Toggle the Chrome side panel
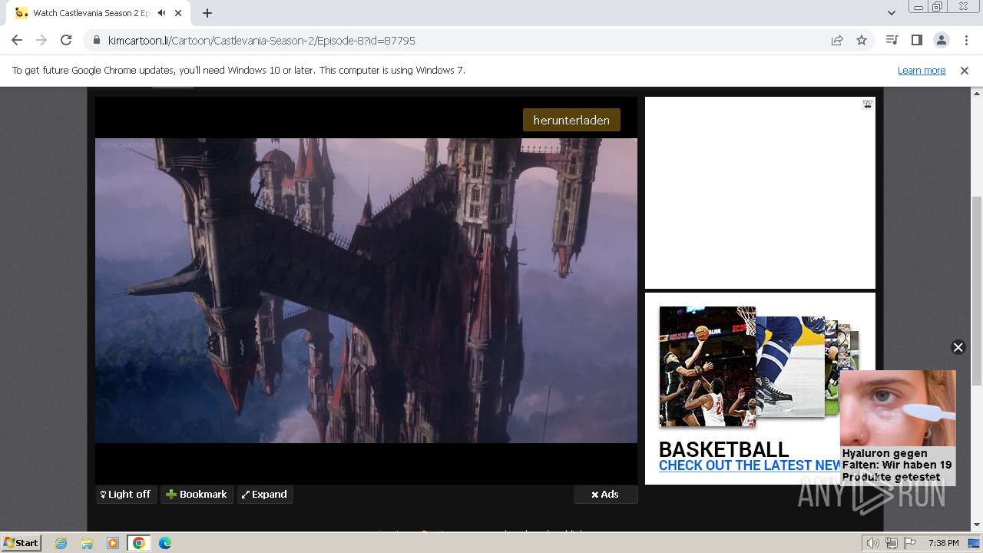Image resolution: width=983 pixels, height=553 pixels. click(916, 40)
